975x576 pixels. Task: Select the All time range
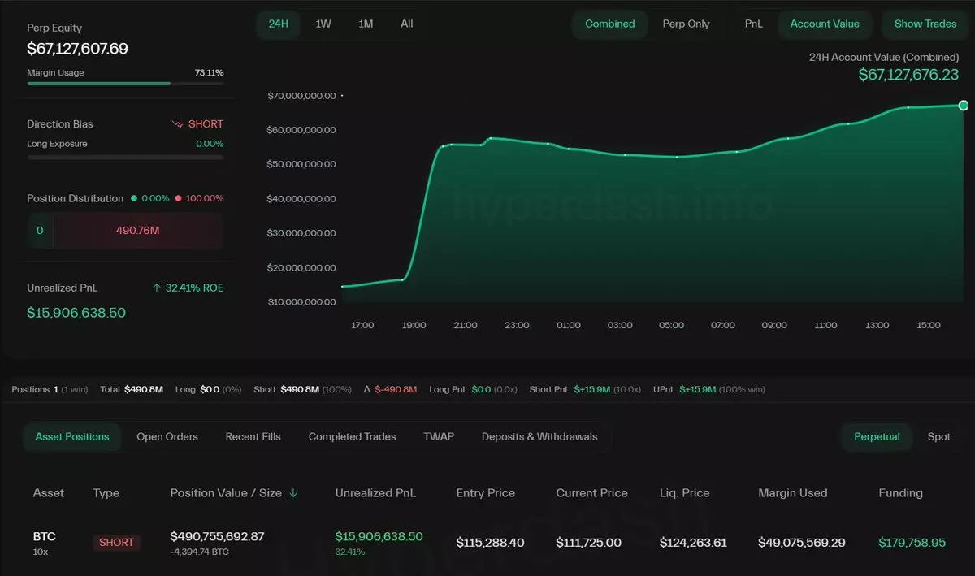407,24
